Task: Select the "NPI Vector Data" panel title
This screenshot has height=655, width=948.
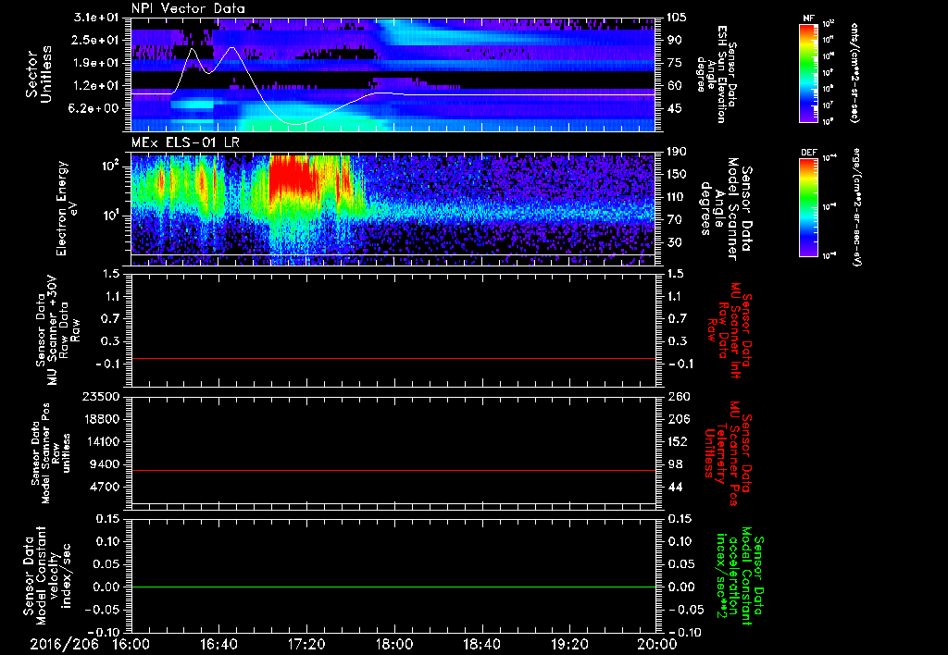Action: [189, 8]
